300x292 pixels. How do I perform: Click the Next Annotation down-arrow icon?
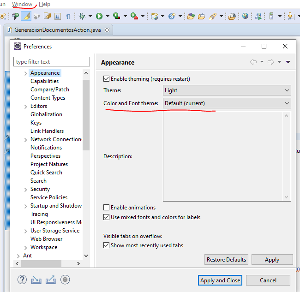pyautogui.click(x=291, y=16)
